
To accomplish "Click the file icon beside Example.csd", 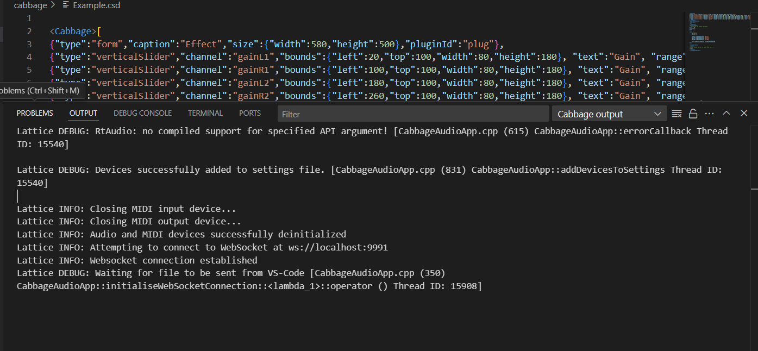I will tap(66, 5).
